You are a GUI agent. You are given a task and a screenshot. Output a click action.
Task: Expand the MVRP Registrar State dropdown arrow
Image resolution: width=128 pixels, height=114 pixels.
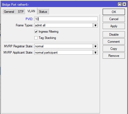pos(95,46)
